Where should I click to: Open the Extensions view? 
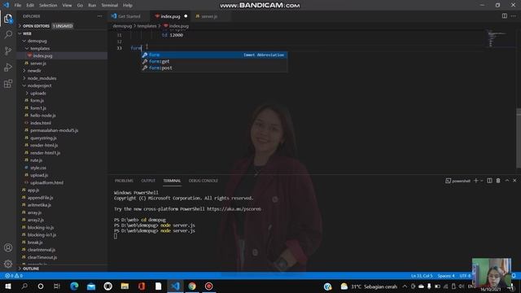8,83
